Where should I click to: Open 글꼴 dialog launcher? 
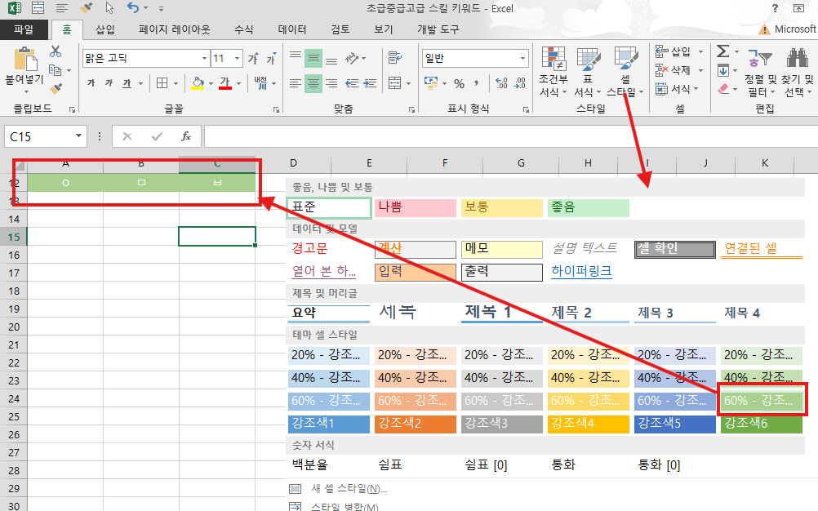tap(276, 109)
